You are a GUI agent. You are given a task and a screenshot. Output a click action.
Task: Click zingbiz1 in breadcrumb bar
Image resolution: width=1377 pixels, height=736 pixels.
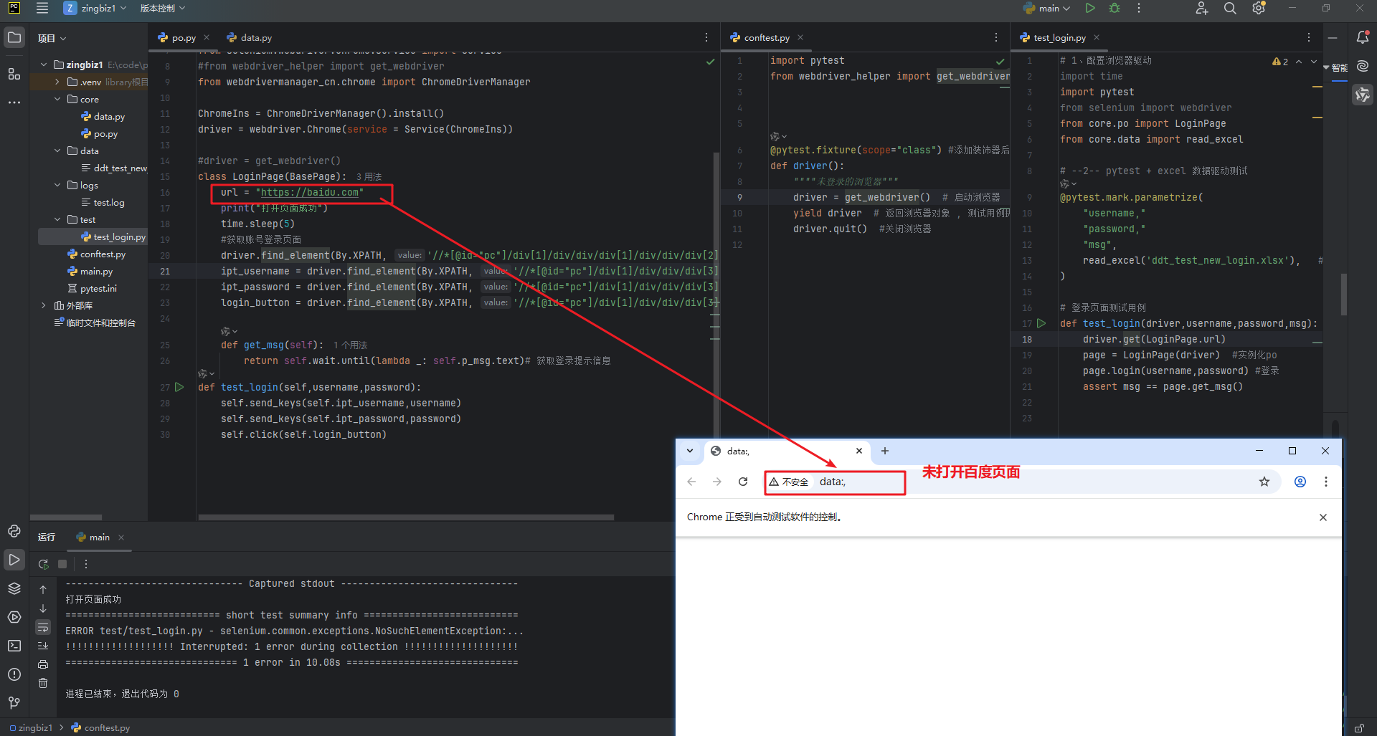[31, 727]
